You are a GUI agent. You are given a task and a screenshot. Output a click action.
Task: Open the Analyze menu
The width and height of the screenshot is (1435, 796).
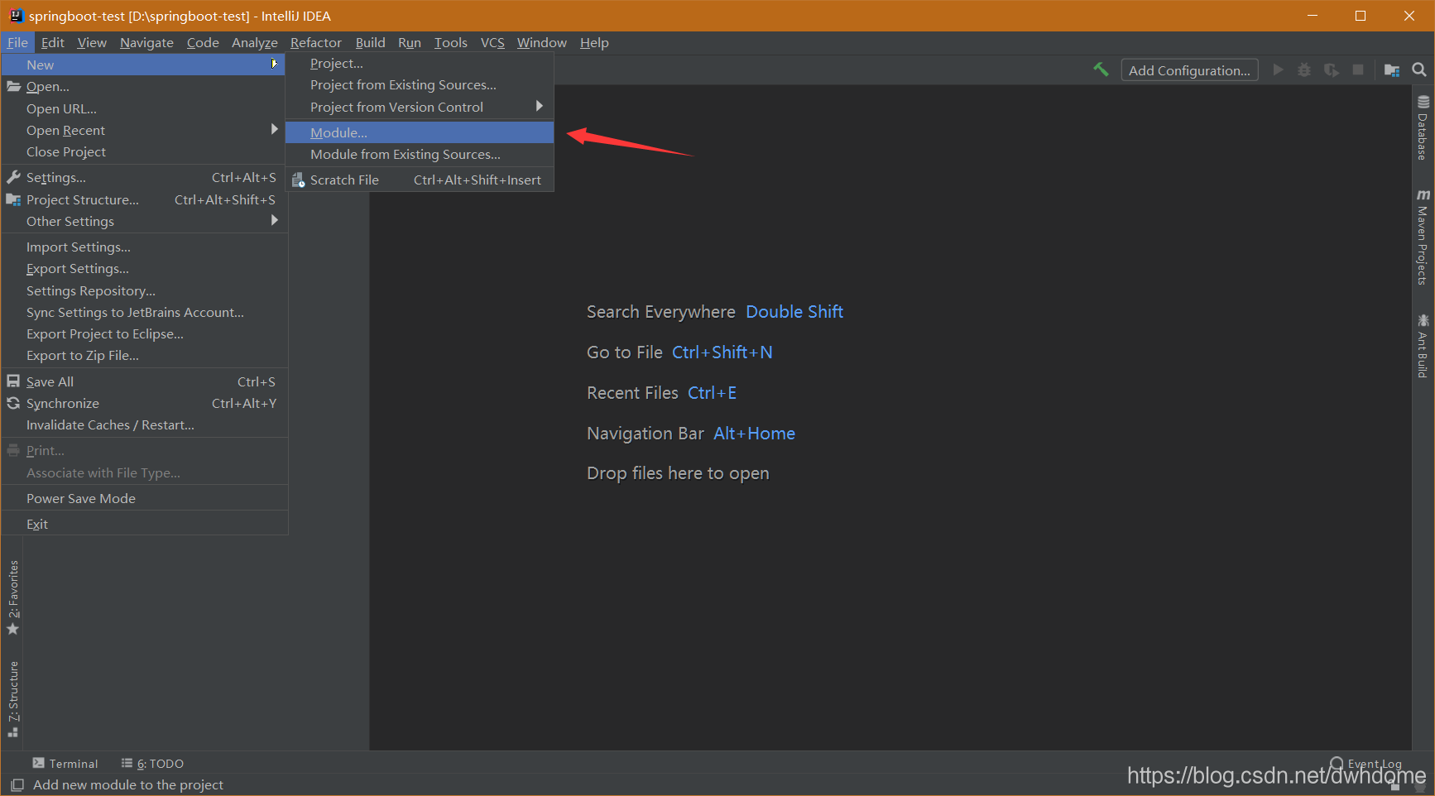pos(255,42)
